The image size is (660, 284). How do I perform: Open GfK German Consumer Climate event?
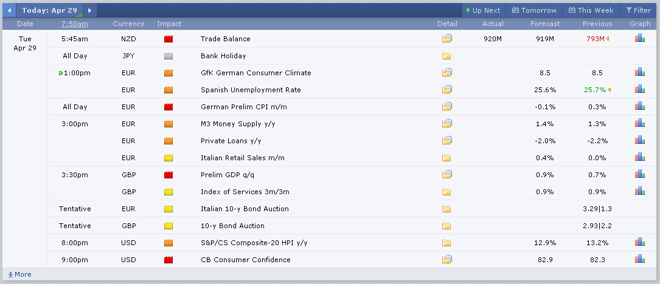coord(255,73)
